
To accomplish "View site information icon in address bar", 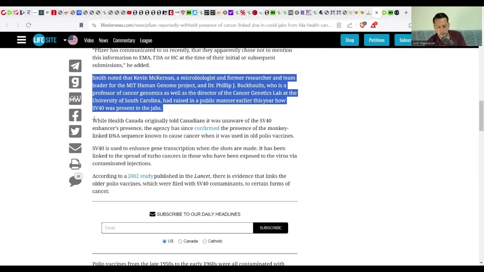I will [x=94, y=25].
